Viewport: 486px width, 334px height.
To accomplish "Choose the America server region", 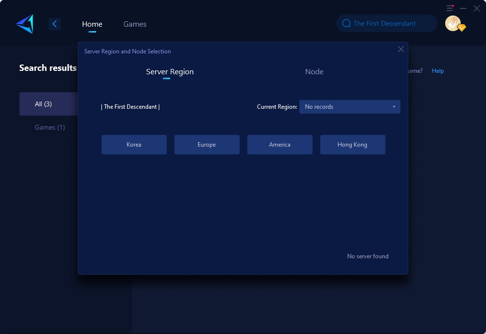I will pyautogui.click(x=279, y=145).
